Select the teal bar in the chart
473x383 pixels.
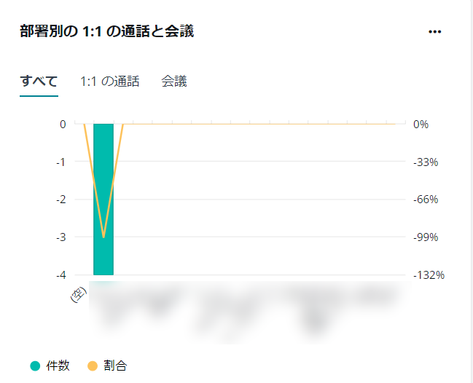[103, 200]
